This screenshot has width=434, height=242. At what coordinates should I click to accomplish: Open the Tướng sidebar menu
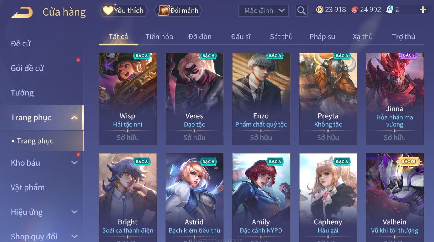coord(22,93)
